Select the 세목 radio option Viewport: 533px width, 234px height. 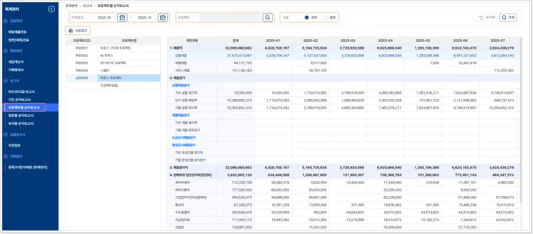pos(325,17)
